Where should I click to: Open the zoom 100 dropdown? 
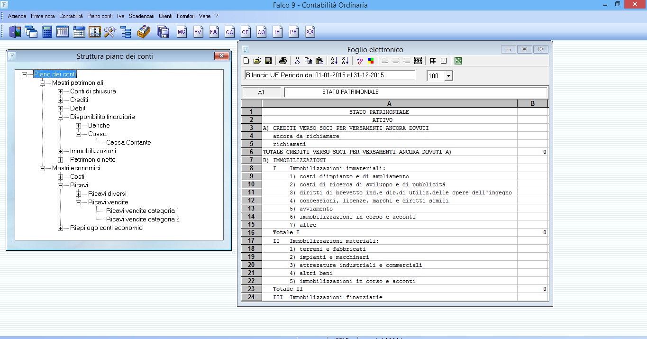[448, 76]
